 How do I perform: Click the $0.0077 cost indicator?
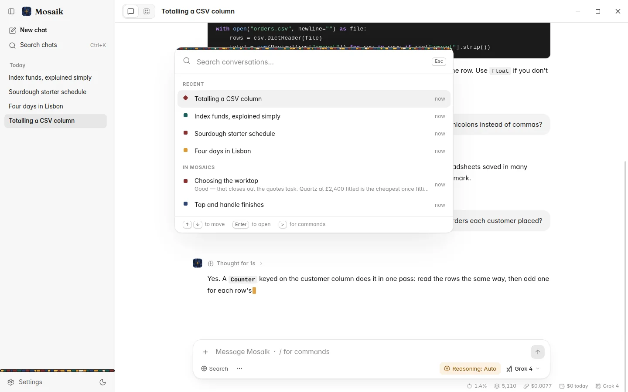coord(538,386)
